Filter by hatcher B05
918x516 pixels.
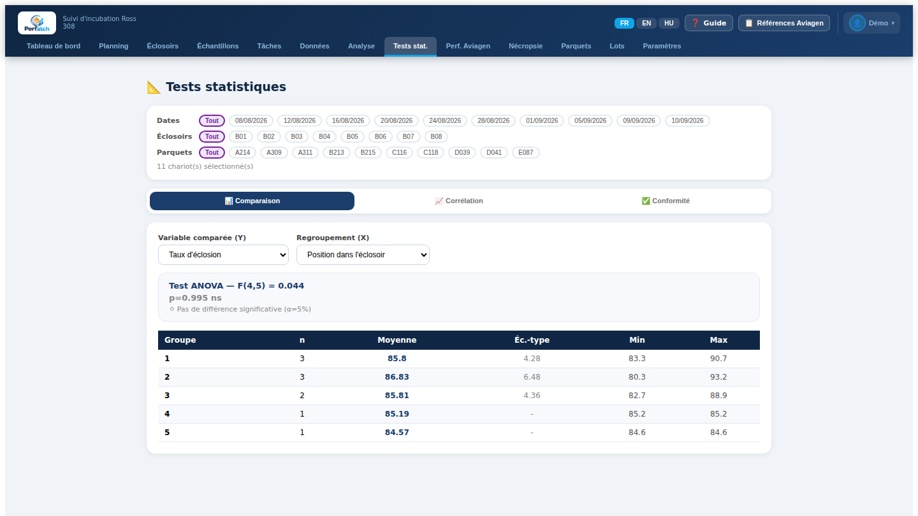[x=353, y=136]
